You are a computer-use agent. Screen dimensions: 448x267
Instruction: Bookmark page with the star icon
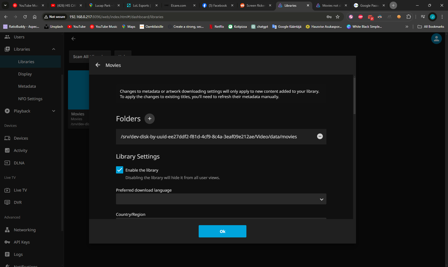tap(338, 17)
